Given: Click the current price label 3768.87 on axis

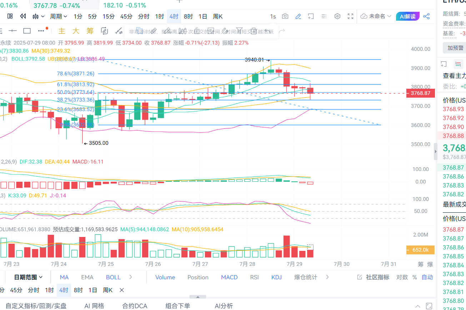Looking at the screenshot, I should coord(420,93).
